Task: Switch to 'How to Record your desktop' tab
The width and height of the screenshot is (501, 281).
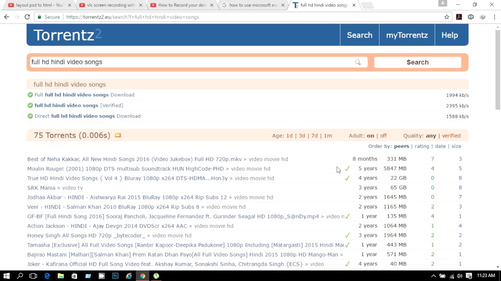Action: click(180, 5)
